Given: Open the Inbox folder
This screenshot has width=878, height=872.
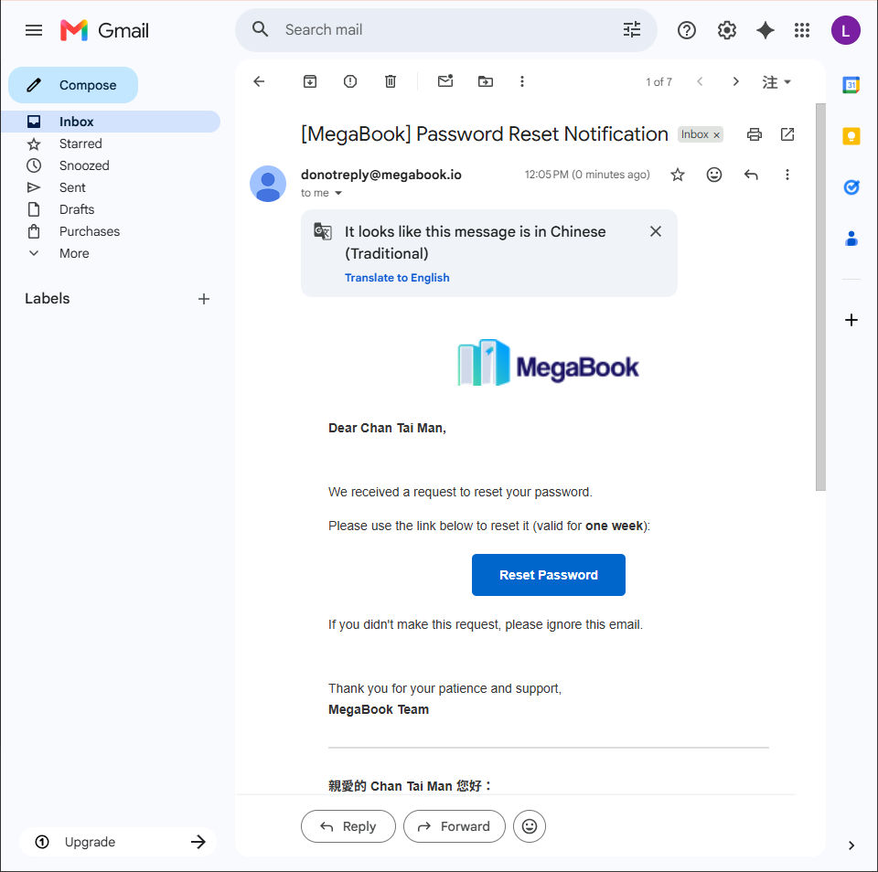Looking at the screenshot, I should 112,122.
